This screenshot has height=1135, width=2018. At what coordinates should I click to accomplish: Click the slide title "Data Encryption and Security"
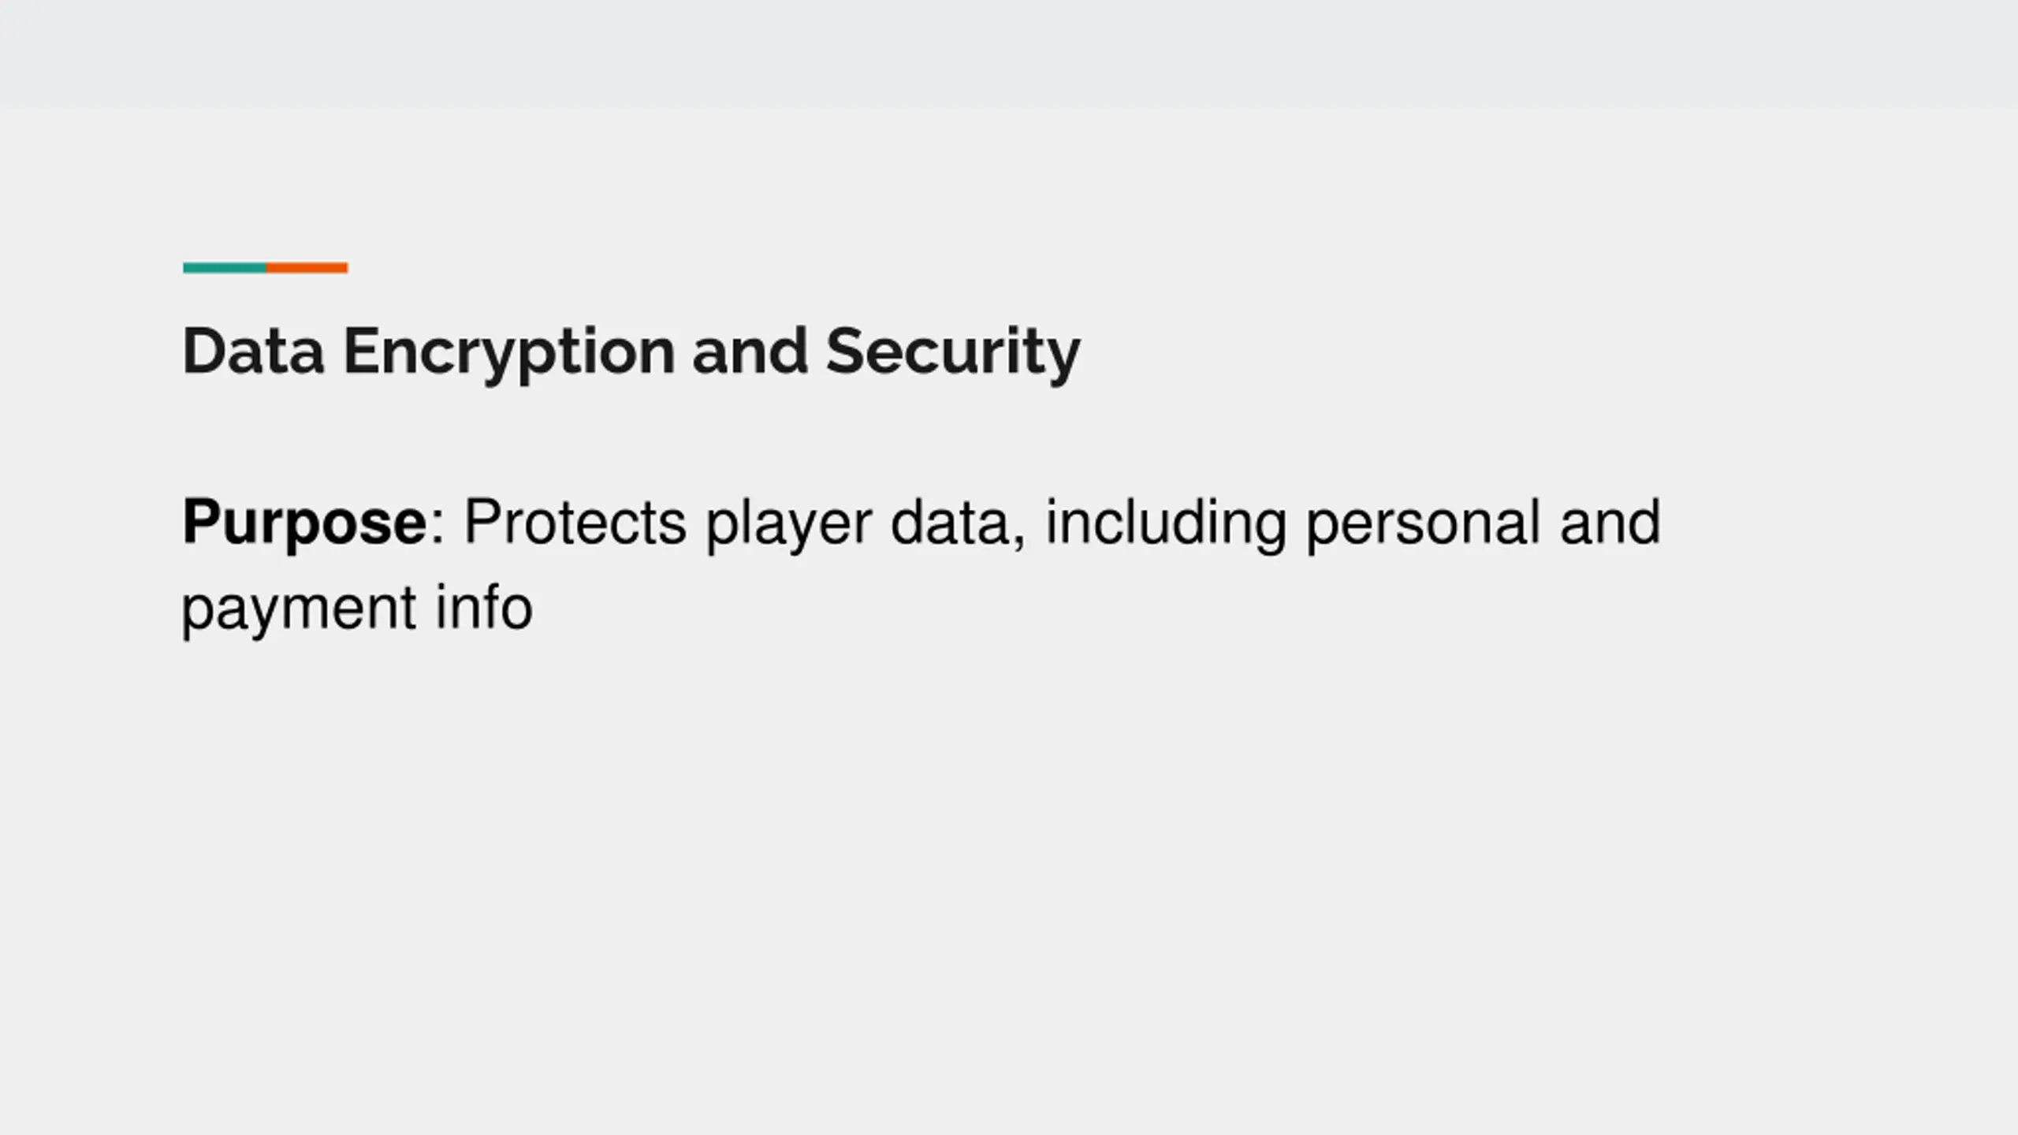(x=631, y=352)
